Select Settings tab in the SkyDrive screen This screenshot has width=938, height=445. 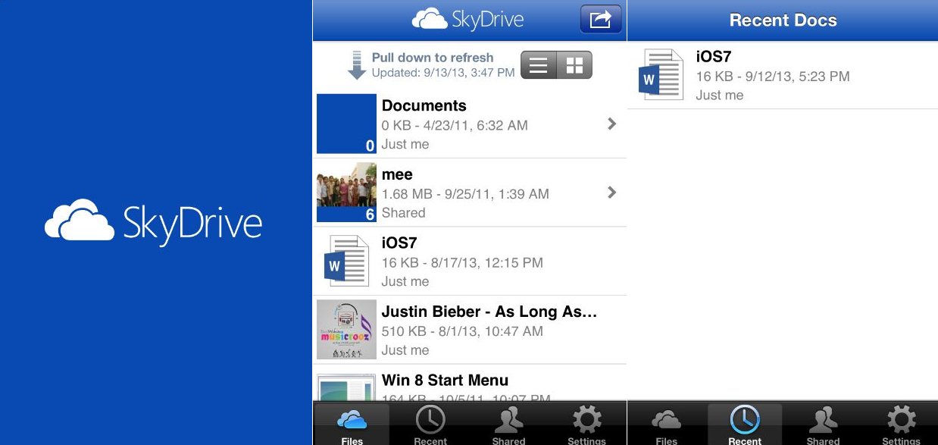pos(586,425)
